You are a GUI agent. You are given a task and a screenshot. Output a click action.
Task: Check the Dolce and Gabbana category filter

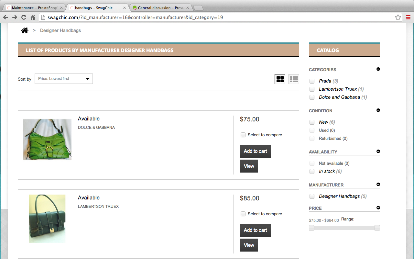pos(312,97)
